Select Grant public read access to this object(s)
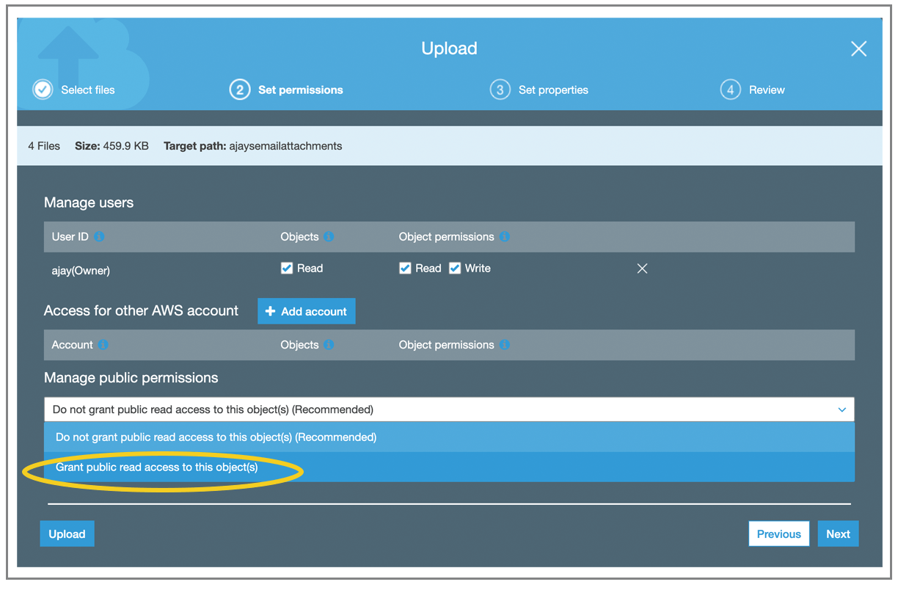Screen dimensions: 898x590 (449, 467)
